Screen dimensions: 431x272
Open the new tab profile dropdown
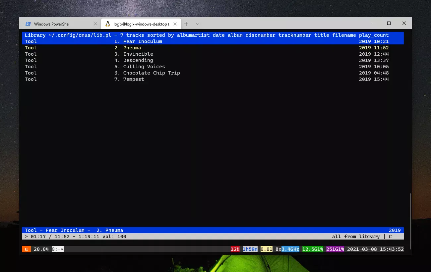tap(198, 24)
